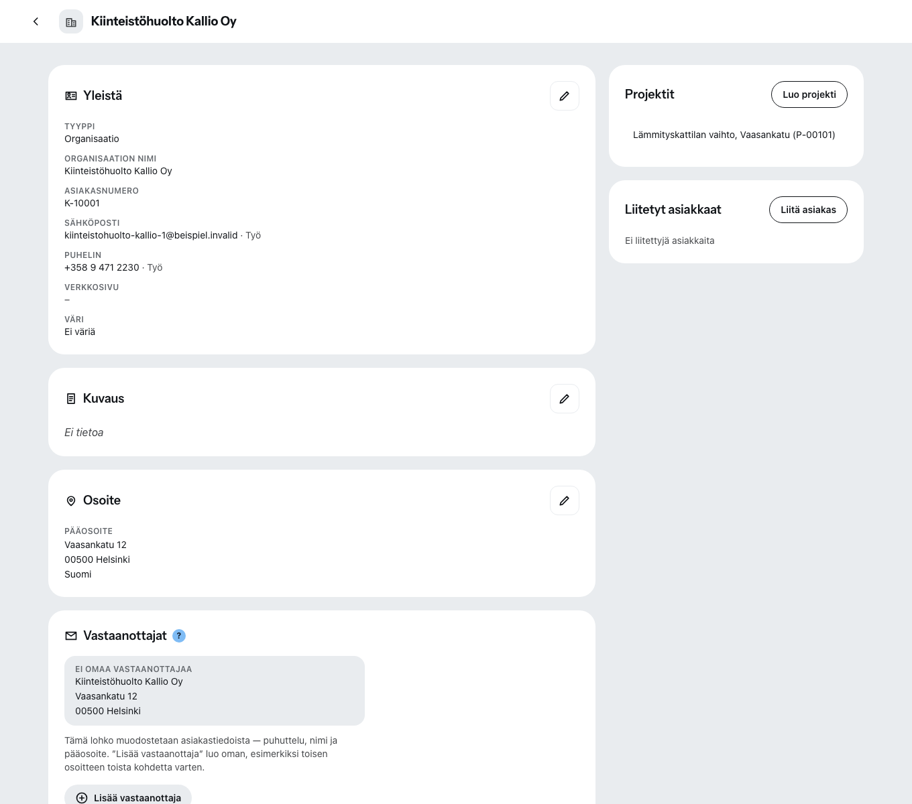Image resolution: width=912 pixels, height=804 pixels.
Task: Click the Osoite location pin icon
Action: pyautogui.click(x=71, y=500)
